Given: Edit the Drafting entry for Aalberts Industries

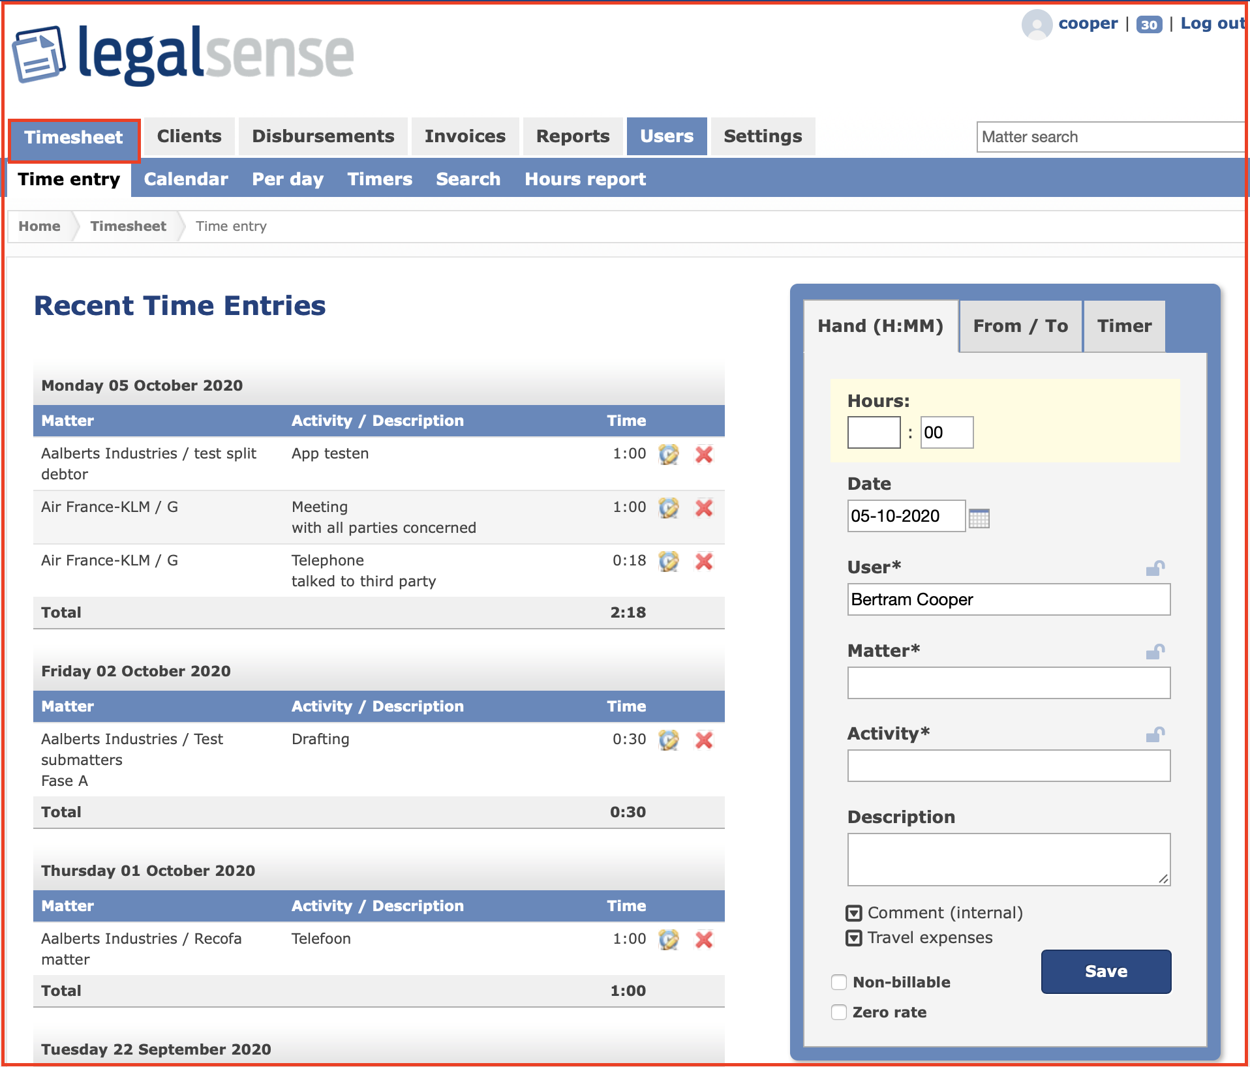Looking at the screenshot, I should 668,740.
